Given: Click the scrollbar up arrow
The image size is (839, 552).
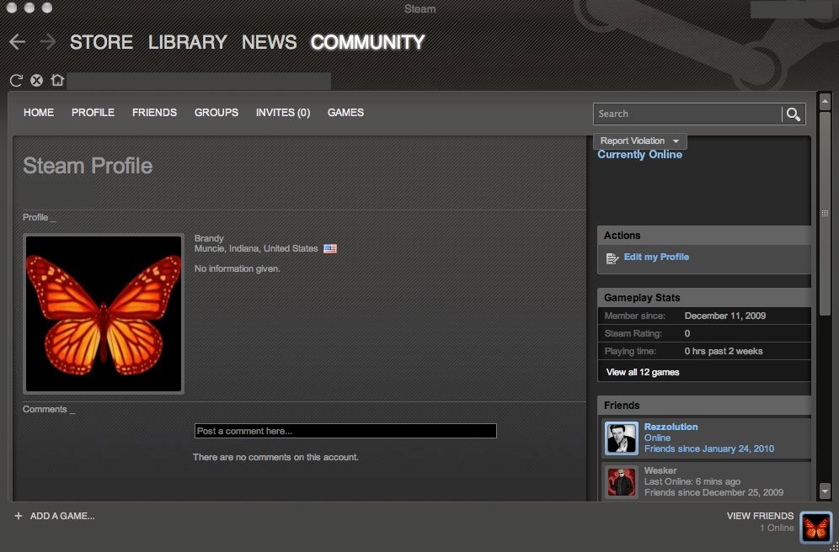Looking at the screenshot, I should point(825,102).
